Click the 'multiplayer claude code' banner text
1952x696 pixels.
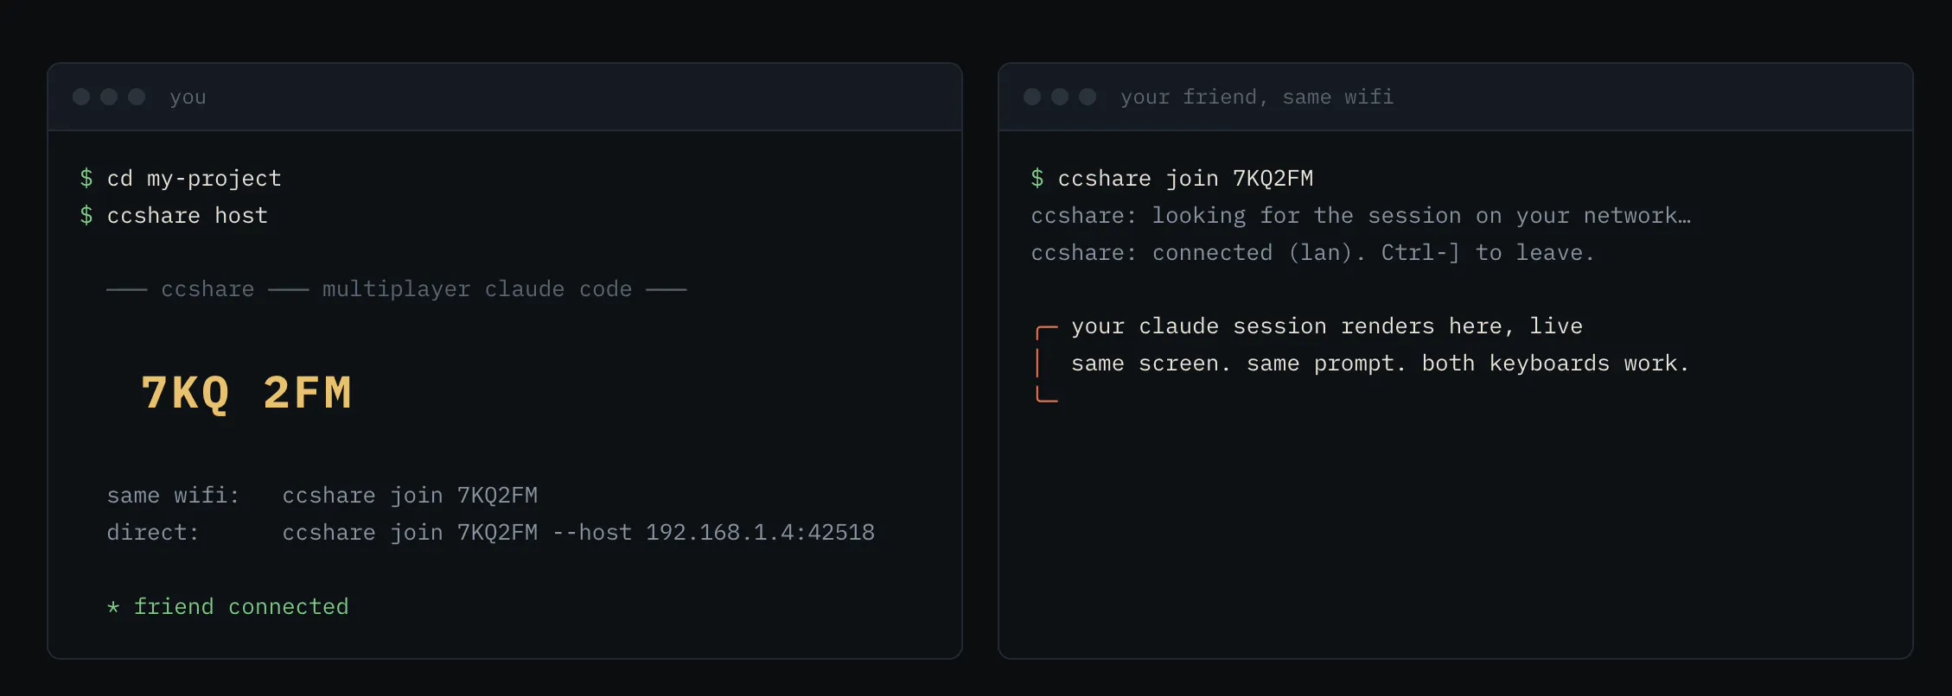(477, 289)
